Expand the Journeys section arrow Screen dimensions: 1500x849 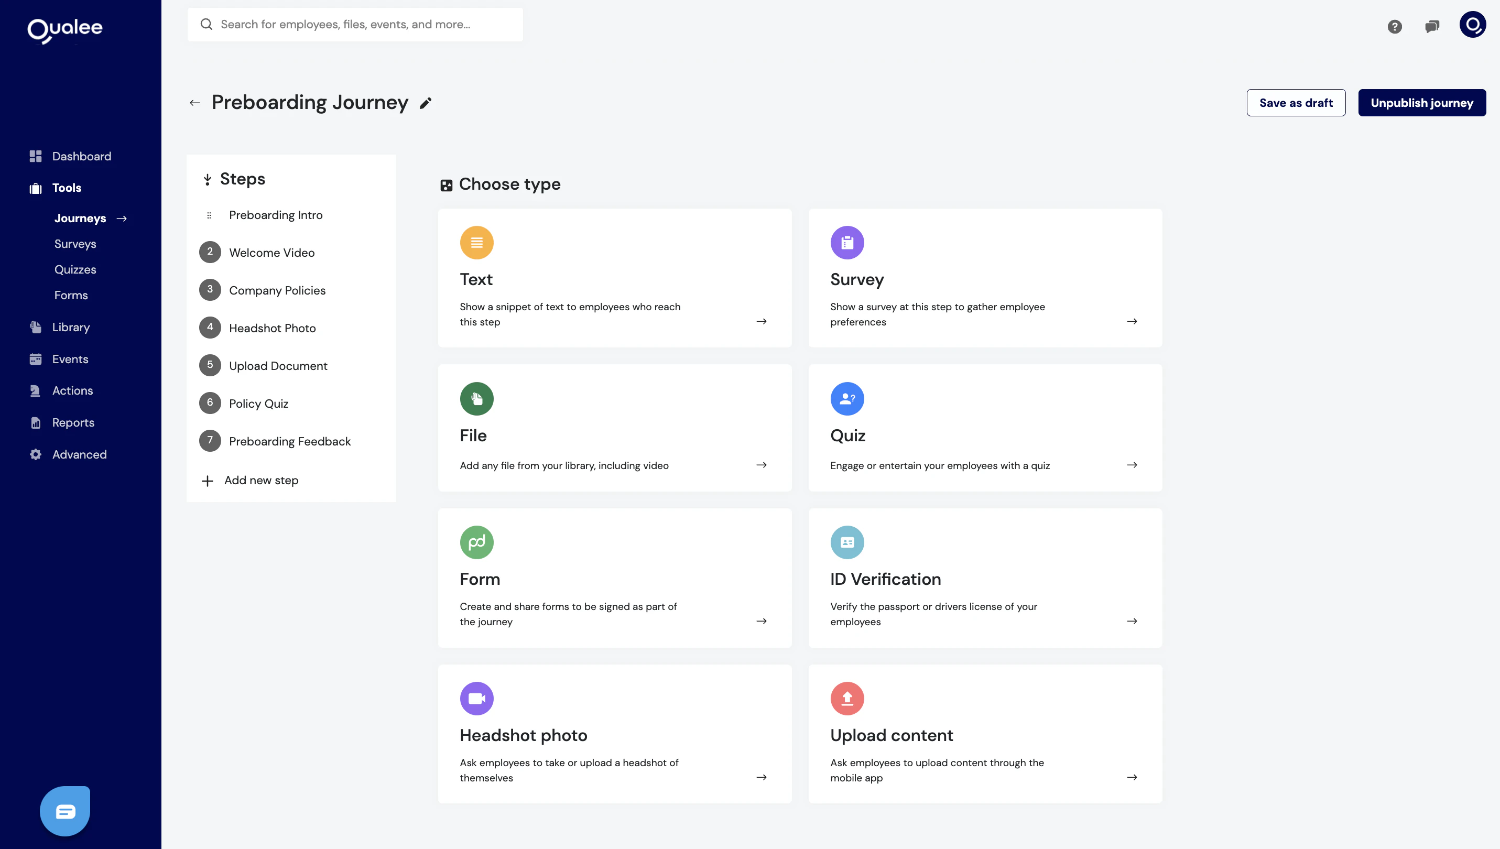click(x=122, y=218)
